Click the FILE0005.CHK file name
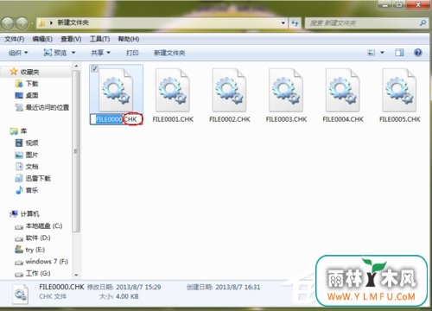 (x=400, y=119)
